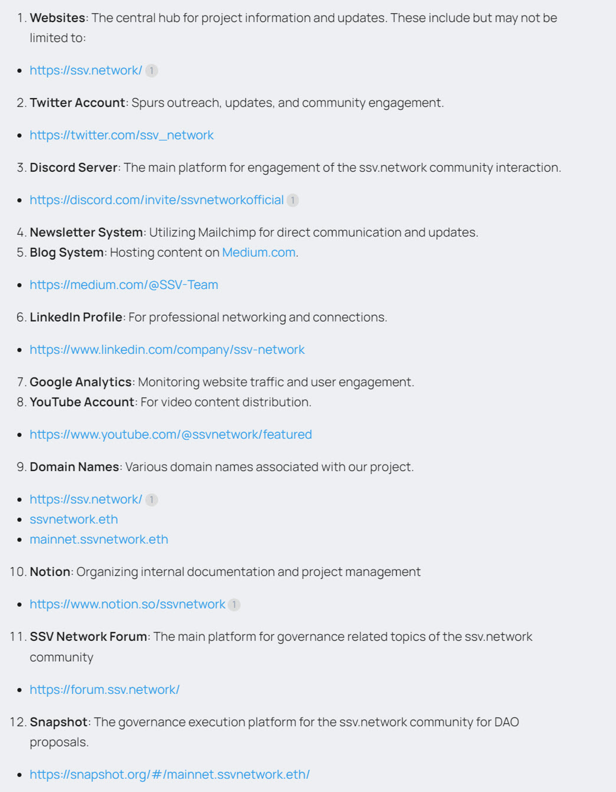
Task: Click the mainnet.ssvnetwork.eth domain link
Action: (x=99, y=540)
